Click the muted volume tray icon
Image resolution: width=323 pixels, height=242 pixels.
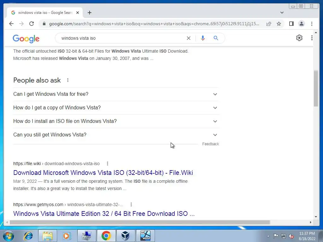click(291, 236)
